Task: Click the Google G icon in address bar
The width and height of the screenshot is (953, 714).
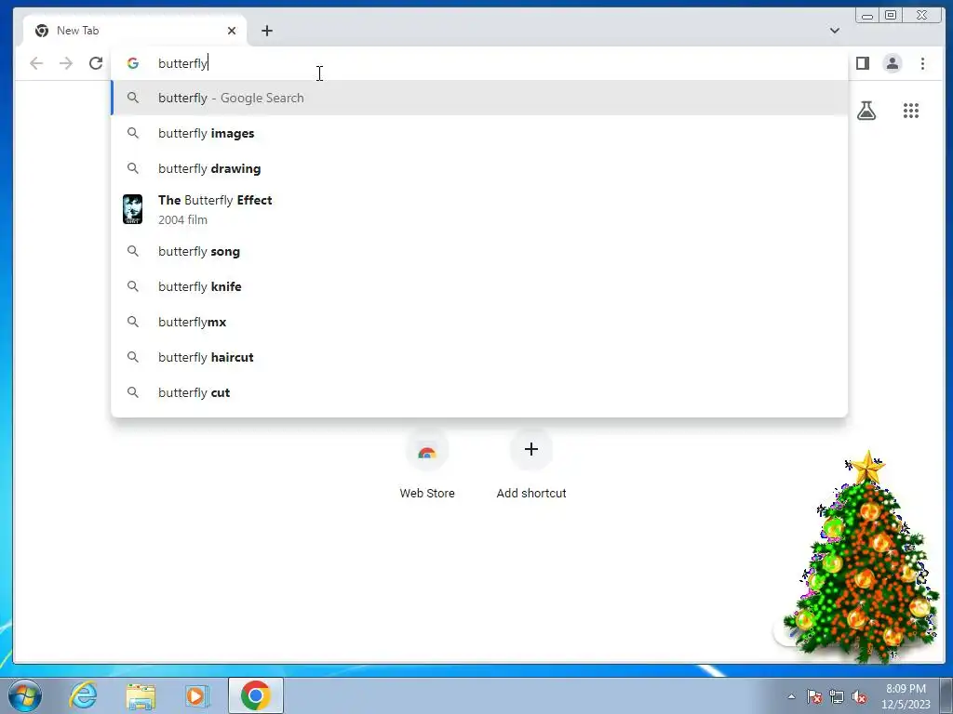Action: 132,63
